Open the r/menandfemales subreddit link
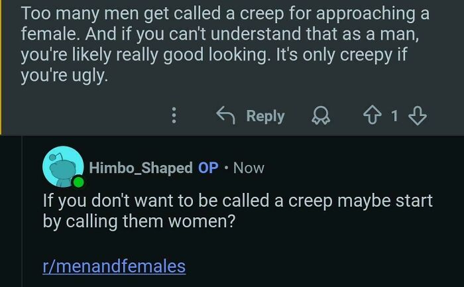Image resolution: width=464 pixels, height=287 pixels. click(x=114, y=266)
